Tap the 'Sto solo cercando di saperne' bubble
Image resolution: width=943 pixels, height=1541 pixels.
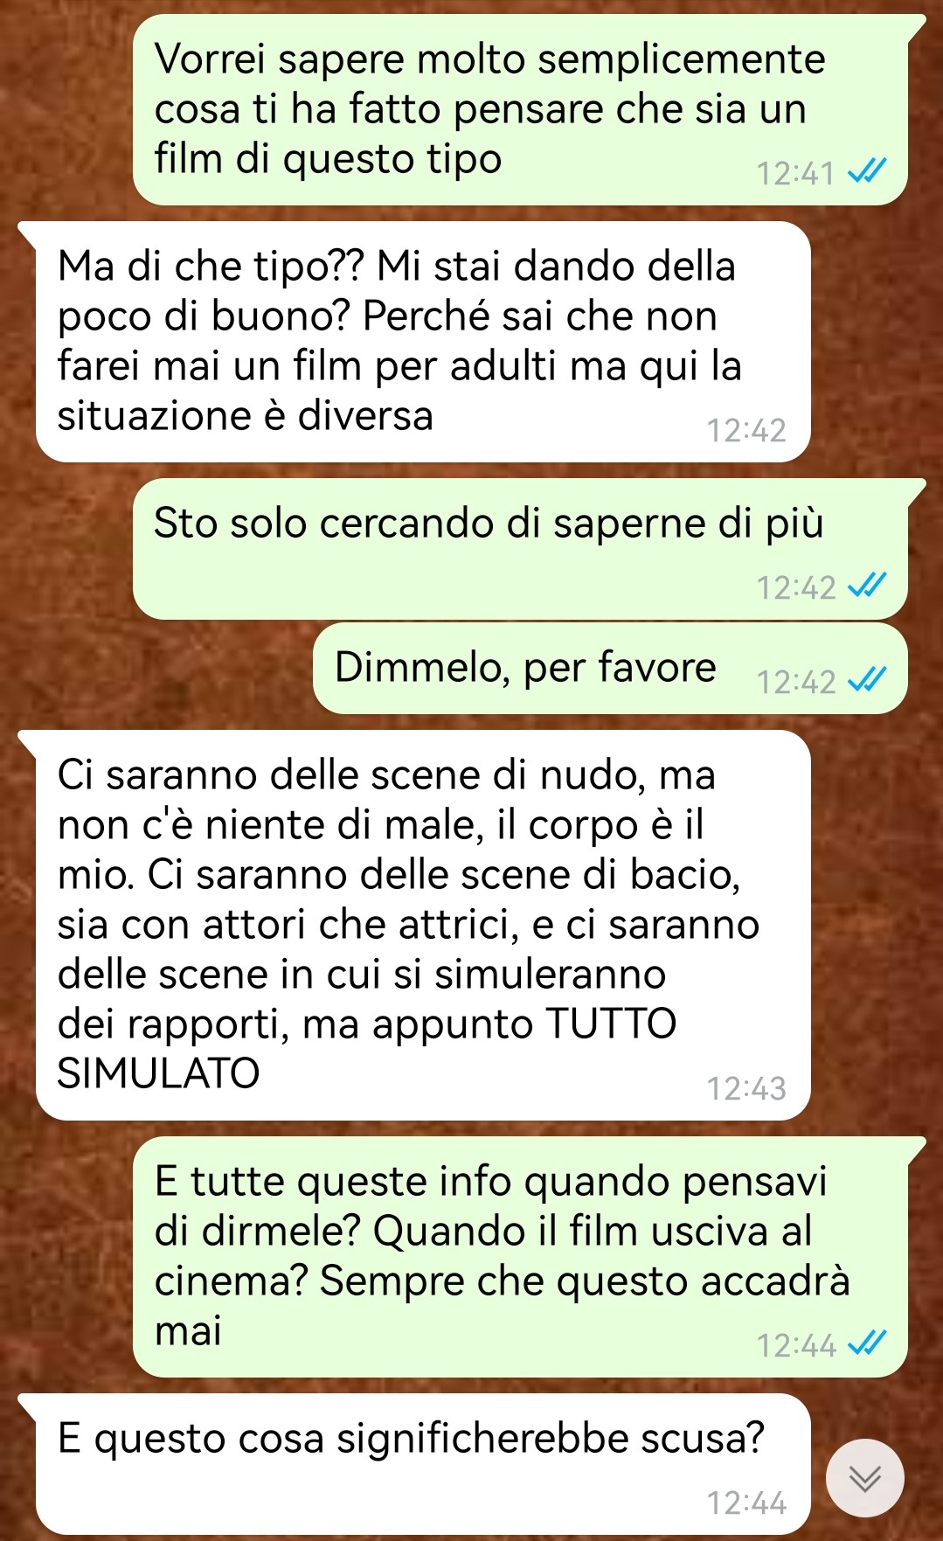click(x=520, y=549)
